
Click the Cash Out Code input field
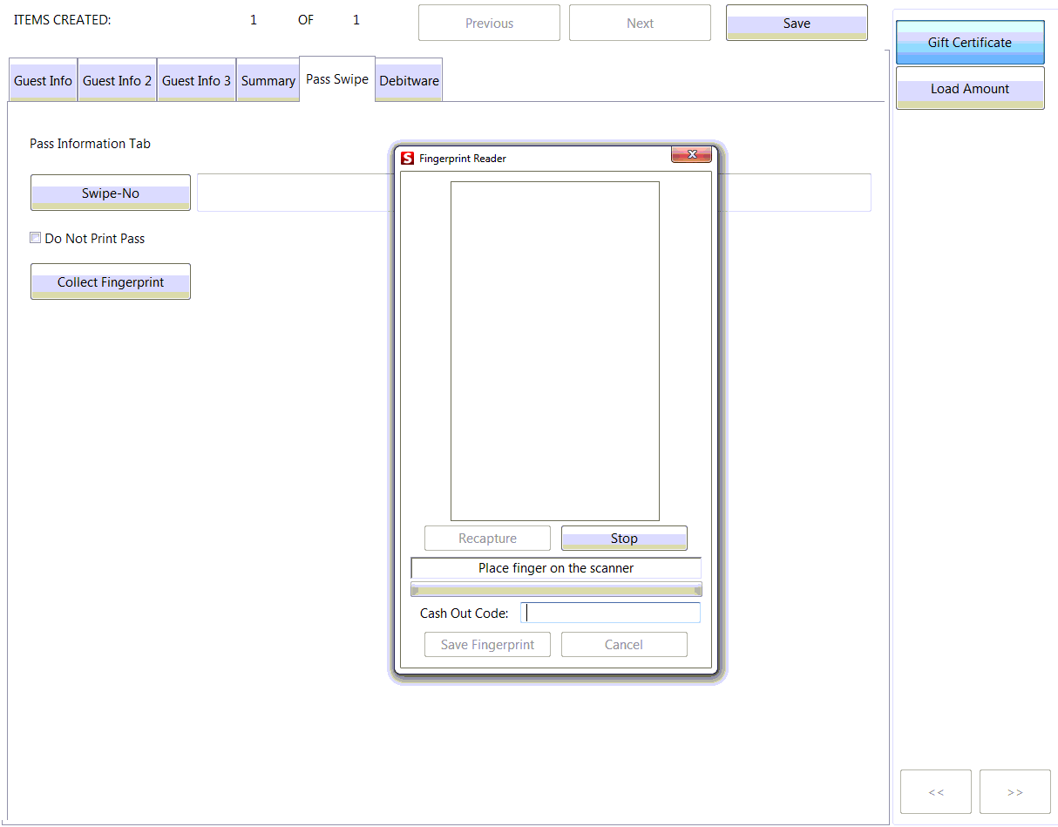(610, 613)
